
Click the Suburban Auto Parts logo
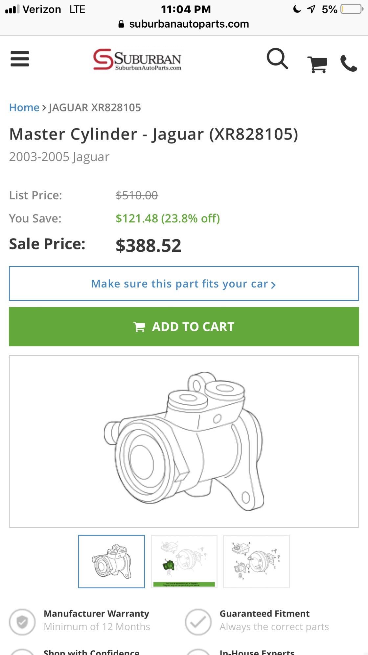click(x=137, y=60)
